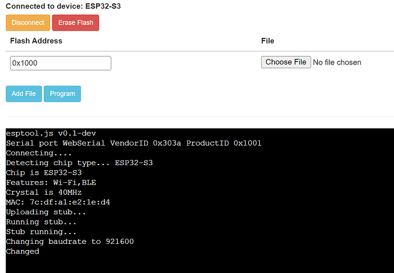Select the 'No file chosen' label
The image size is (394, 273).
337,62
